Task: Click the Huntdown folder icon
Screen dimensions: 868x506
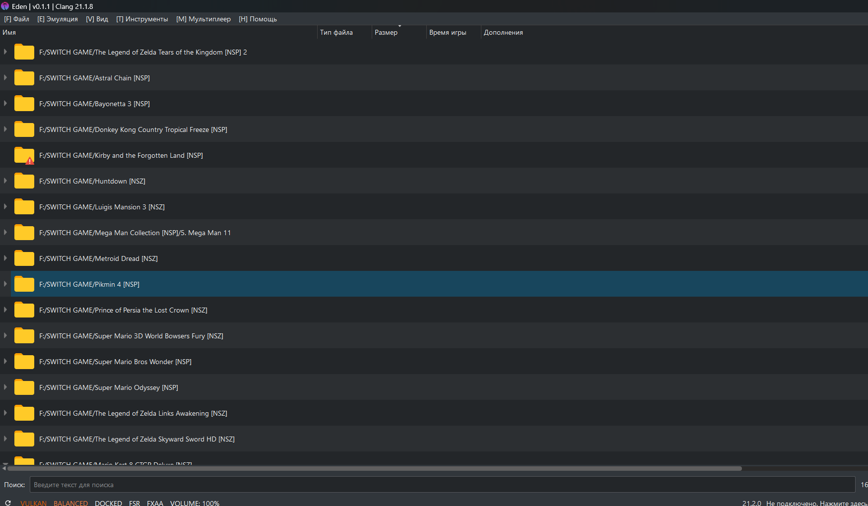Action: point(24,181)
